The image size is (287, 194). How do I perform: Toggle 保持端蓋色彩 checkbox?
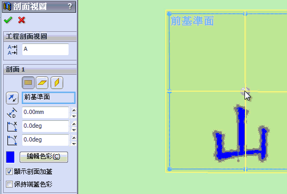click(x=9, y=184)
